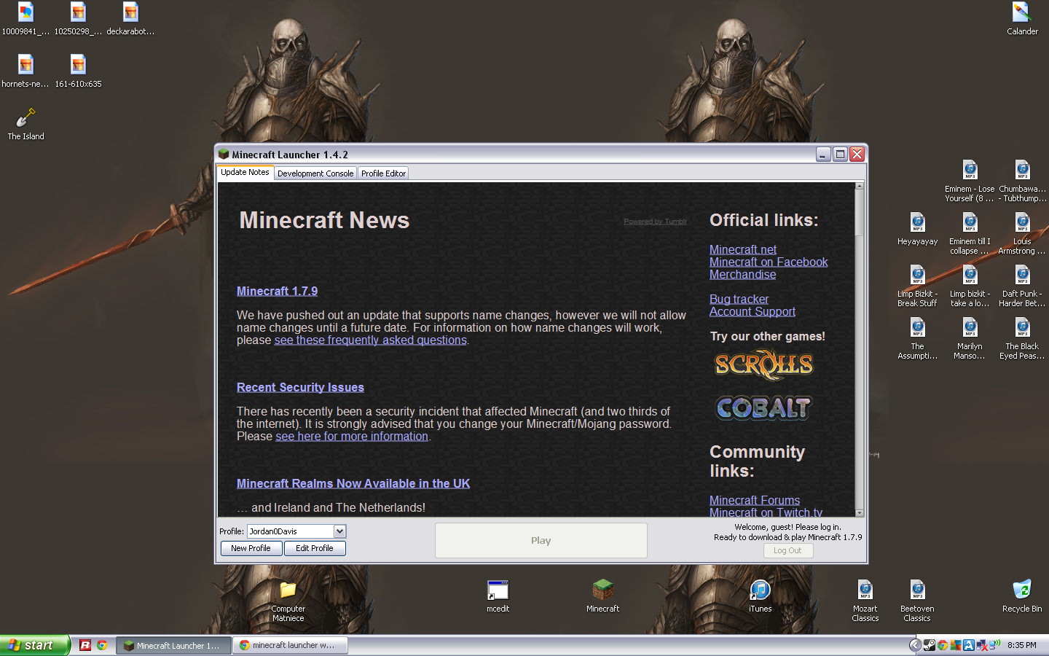
Task: Switch to Minecraft Launcher taskbar button
Action: (174, 645)
